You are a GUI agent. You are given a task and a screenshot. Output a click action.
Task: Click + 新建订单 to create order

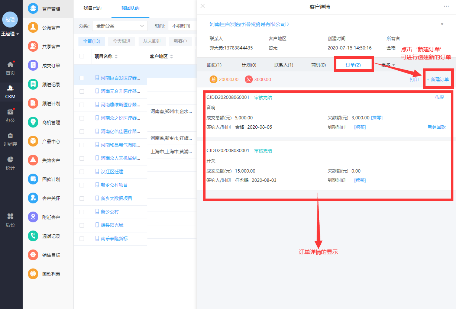pos(438,80)
